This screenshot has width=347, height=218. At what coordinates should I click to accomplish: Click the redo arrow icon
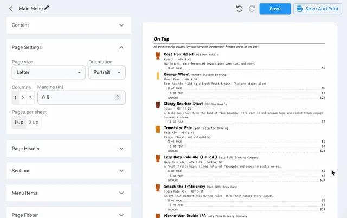coord(252,9)
